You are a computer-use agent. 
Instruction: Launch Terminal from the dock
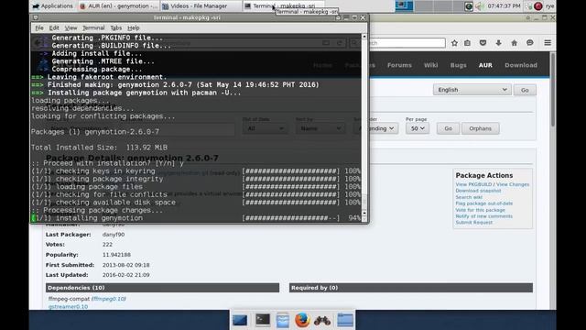point(263,320)
